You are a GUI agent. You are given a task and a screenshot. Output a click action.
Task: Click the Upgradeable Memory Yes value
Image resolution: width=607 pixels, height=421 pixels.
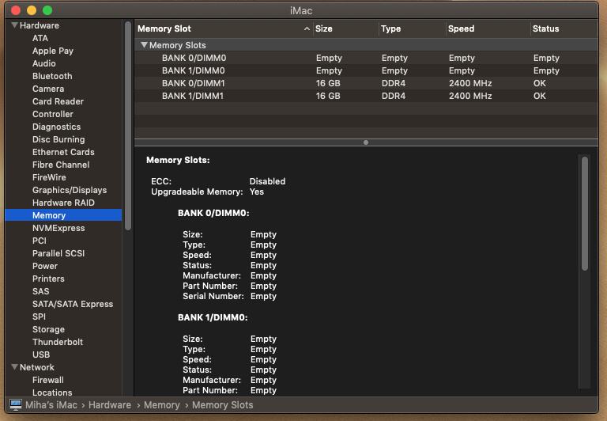point(257,192)
